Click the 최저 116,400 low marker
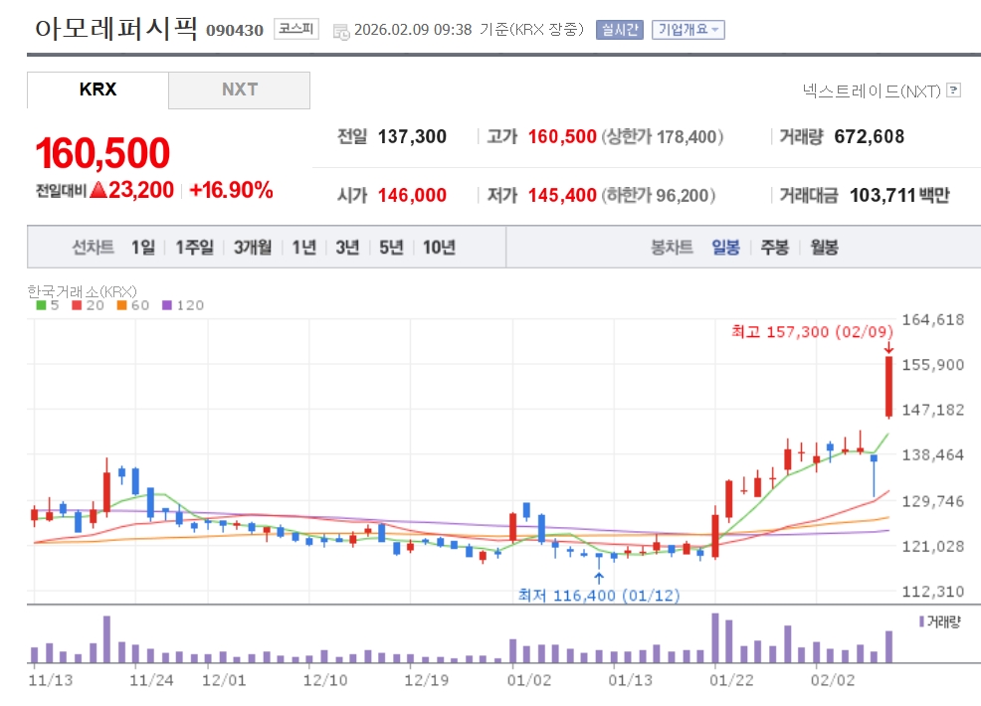 598,595
